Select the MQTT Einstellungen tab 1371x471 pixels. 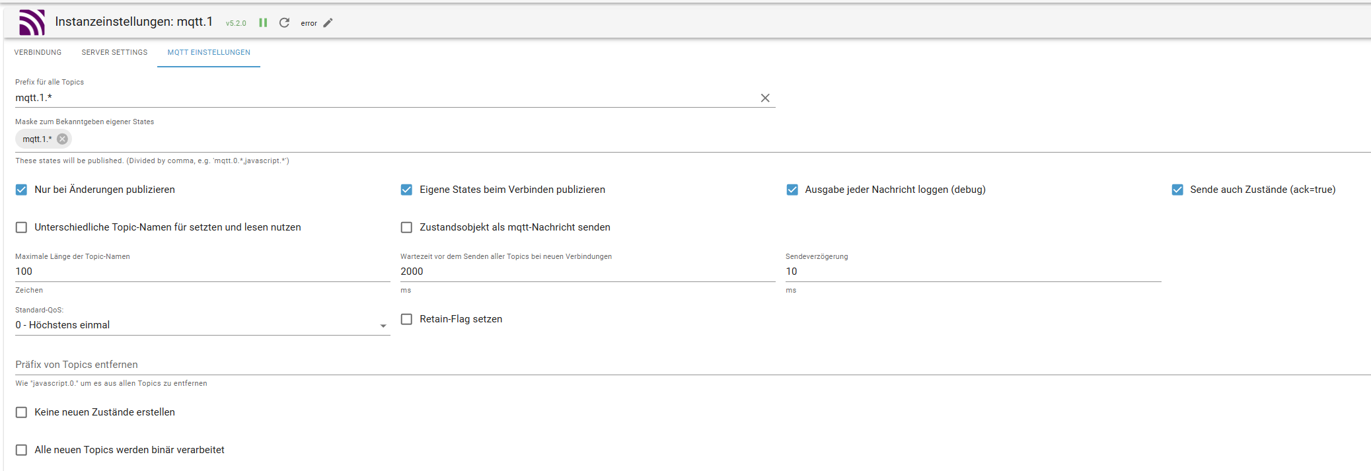click(x=209, y=52)
